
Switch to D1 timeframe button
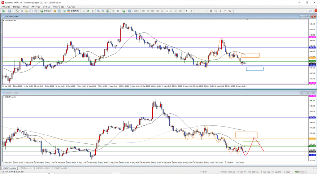(x=171, y=11)
